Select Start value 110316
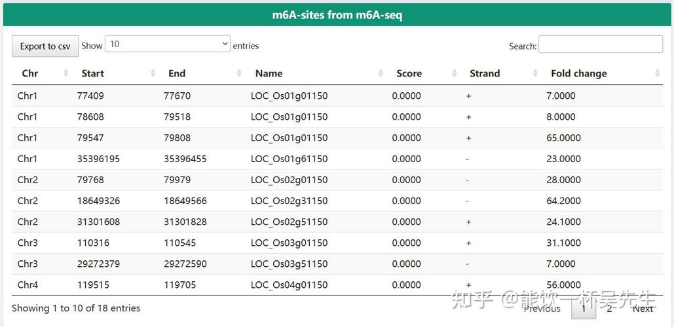The image size is (674, 327). (x=93, y=243)
